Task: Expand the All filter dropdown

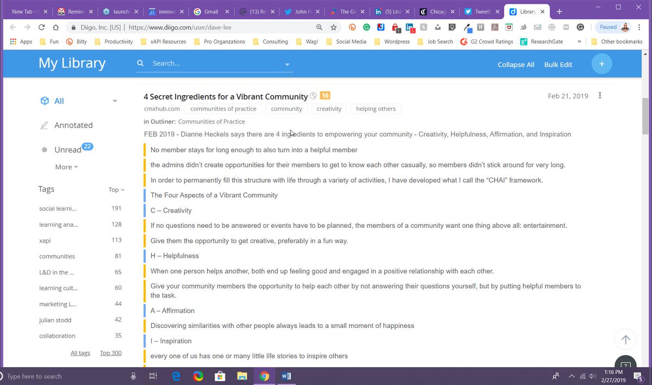Action: (115, 101)
